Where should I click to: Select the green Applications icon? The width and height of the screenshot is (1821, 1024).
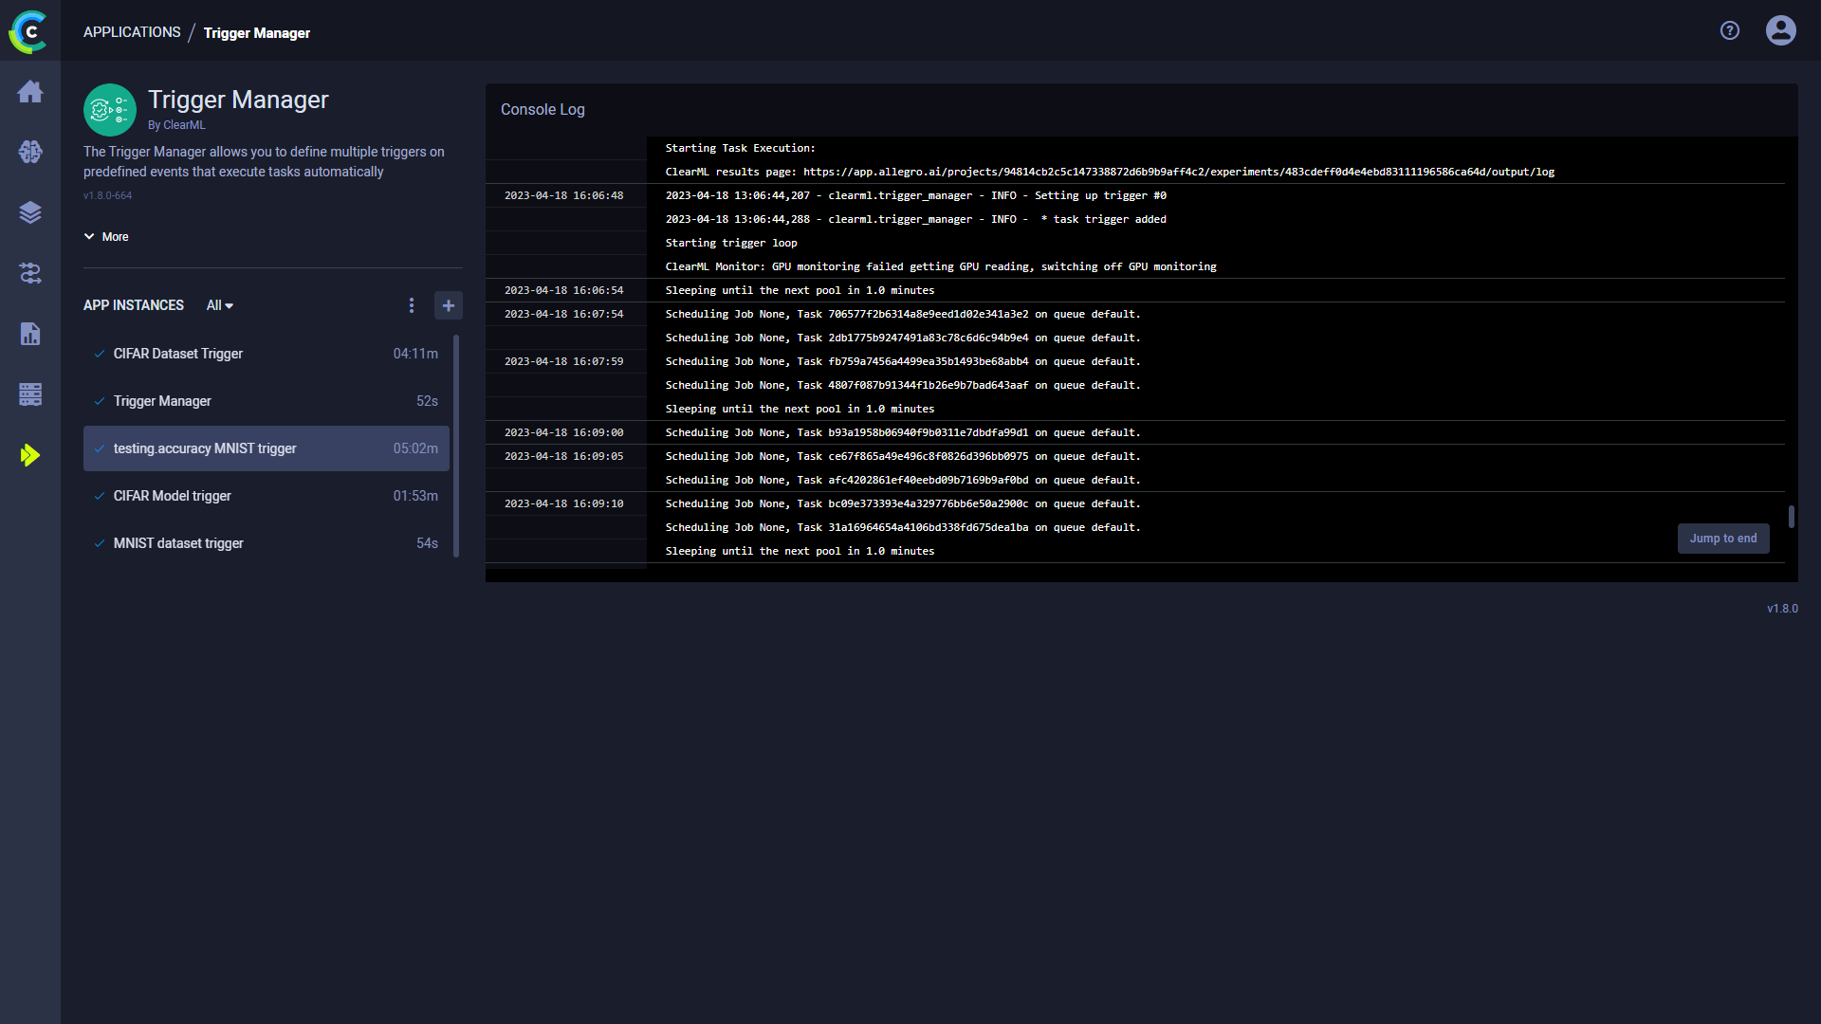[30, 455]
